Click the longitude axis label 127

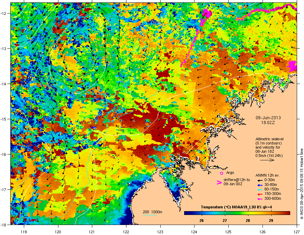pos(297,232)
